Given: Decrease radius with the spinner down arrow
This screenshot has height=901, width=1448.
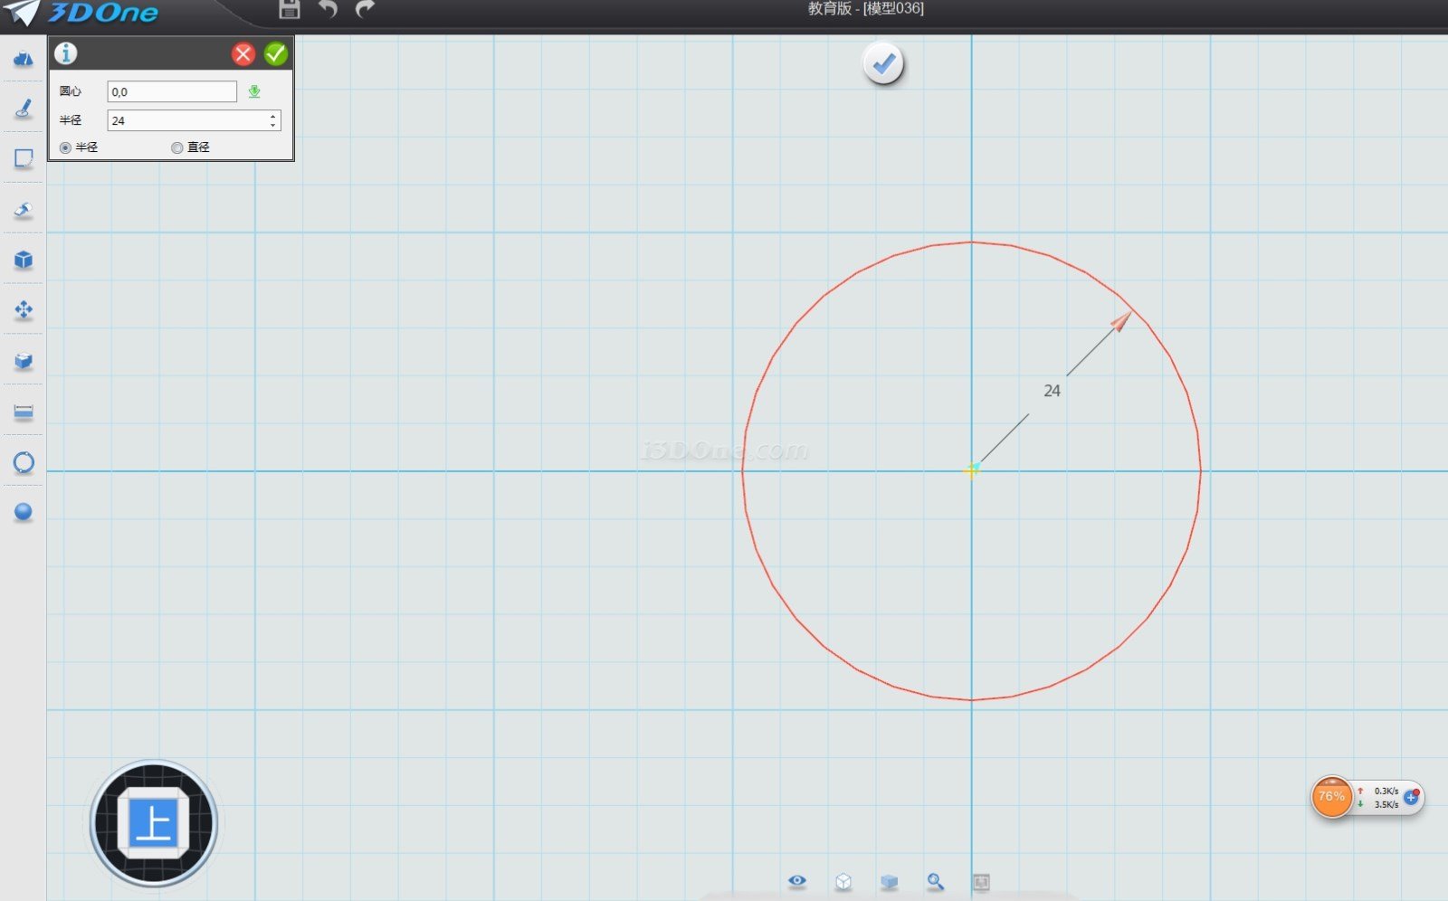Looking at the screenshot, I should pyautogui.click(x=272, y=125).
